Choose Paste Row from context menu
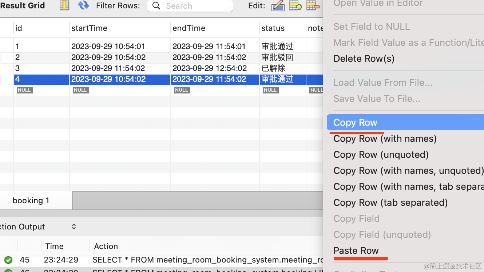This screenshot has width=484, height=272. click(356, 251)
